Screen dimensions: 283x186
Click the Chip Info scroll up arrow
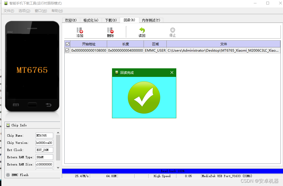[x=58, y=133]
